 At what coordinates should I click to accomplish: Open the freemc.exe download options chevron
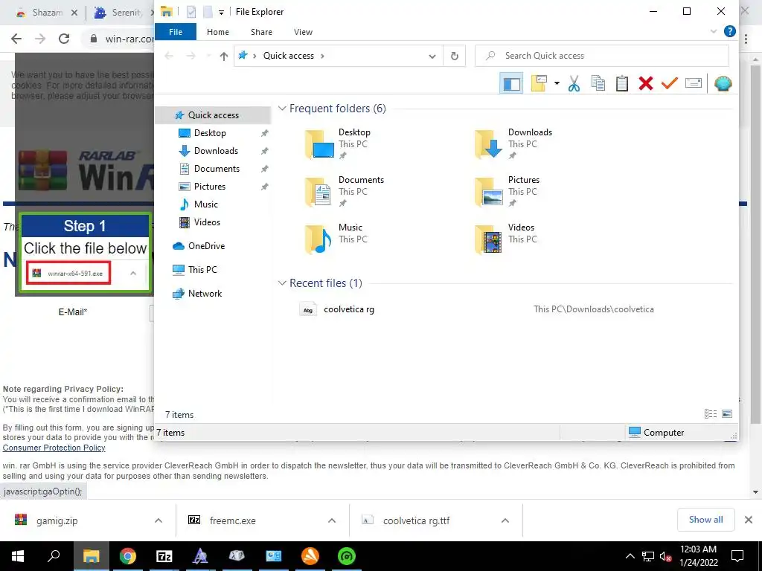[x=332, y=520]
